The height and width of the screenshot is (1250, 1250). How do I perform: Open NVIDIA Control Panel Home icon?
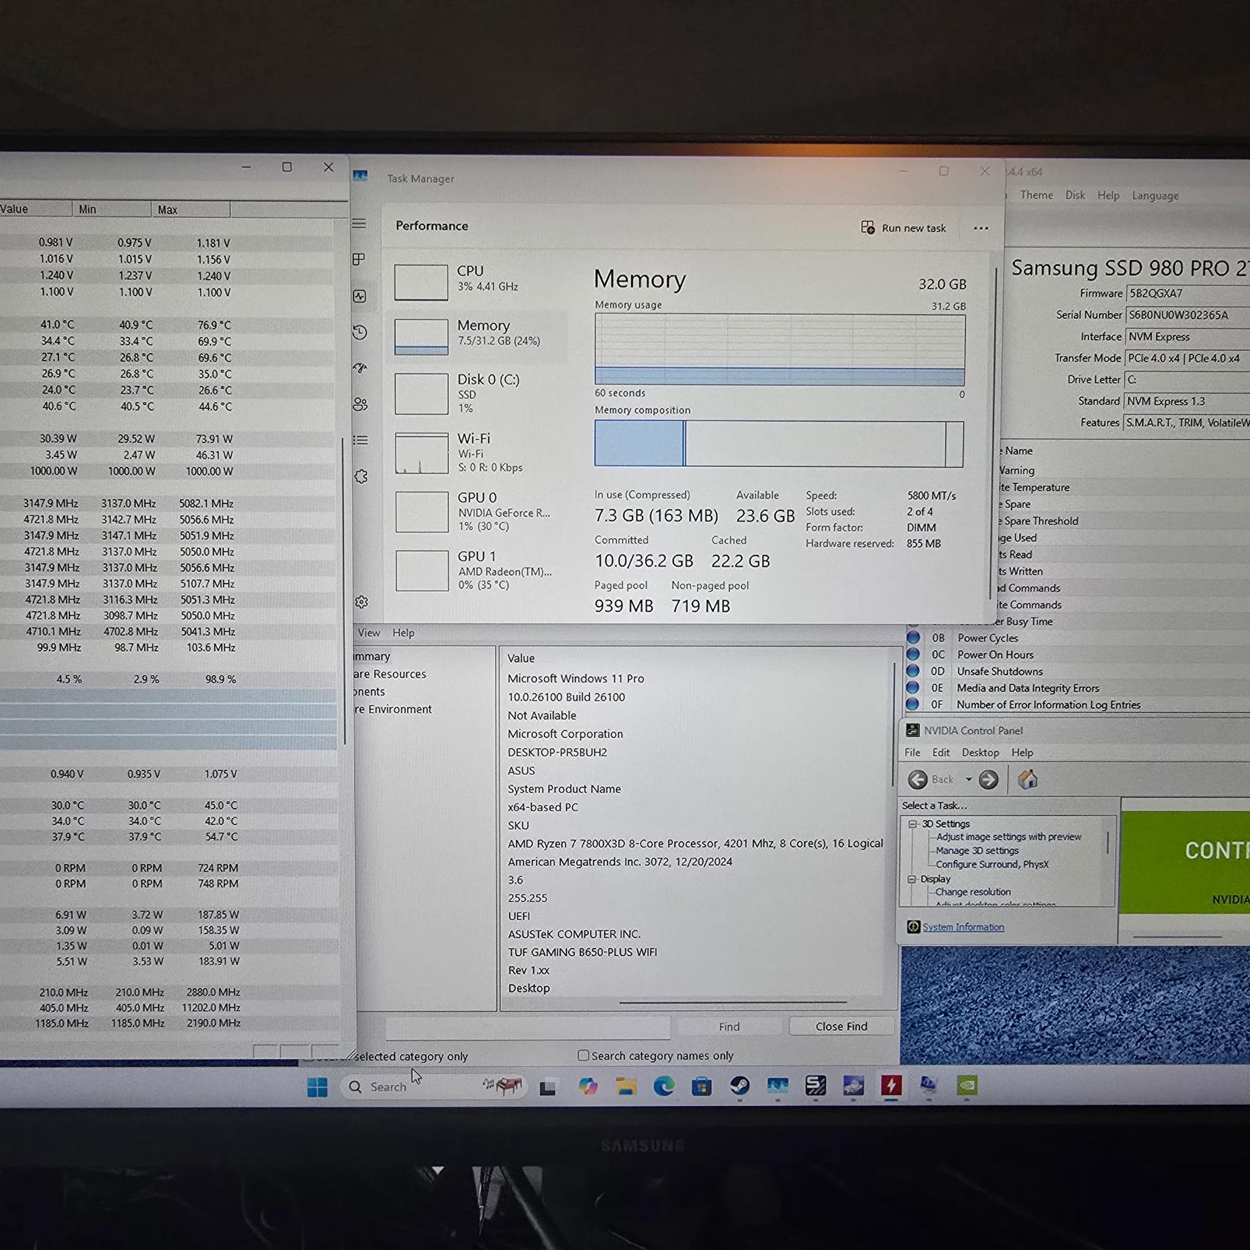1027,779
